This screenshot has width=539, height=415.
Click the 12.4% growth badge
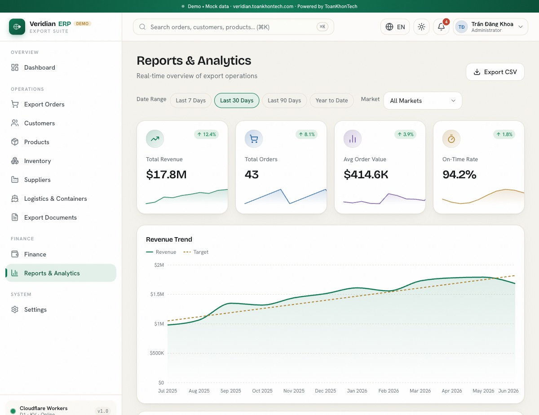point(206,134)
